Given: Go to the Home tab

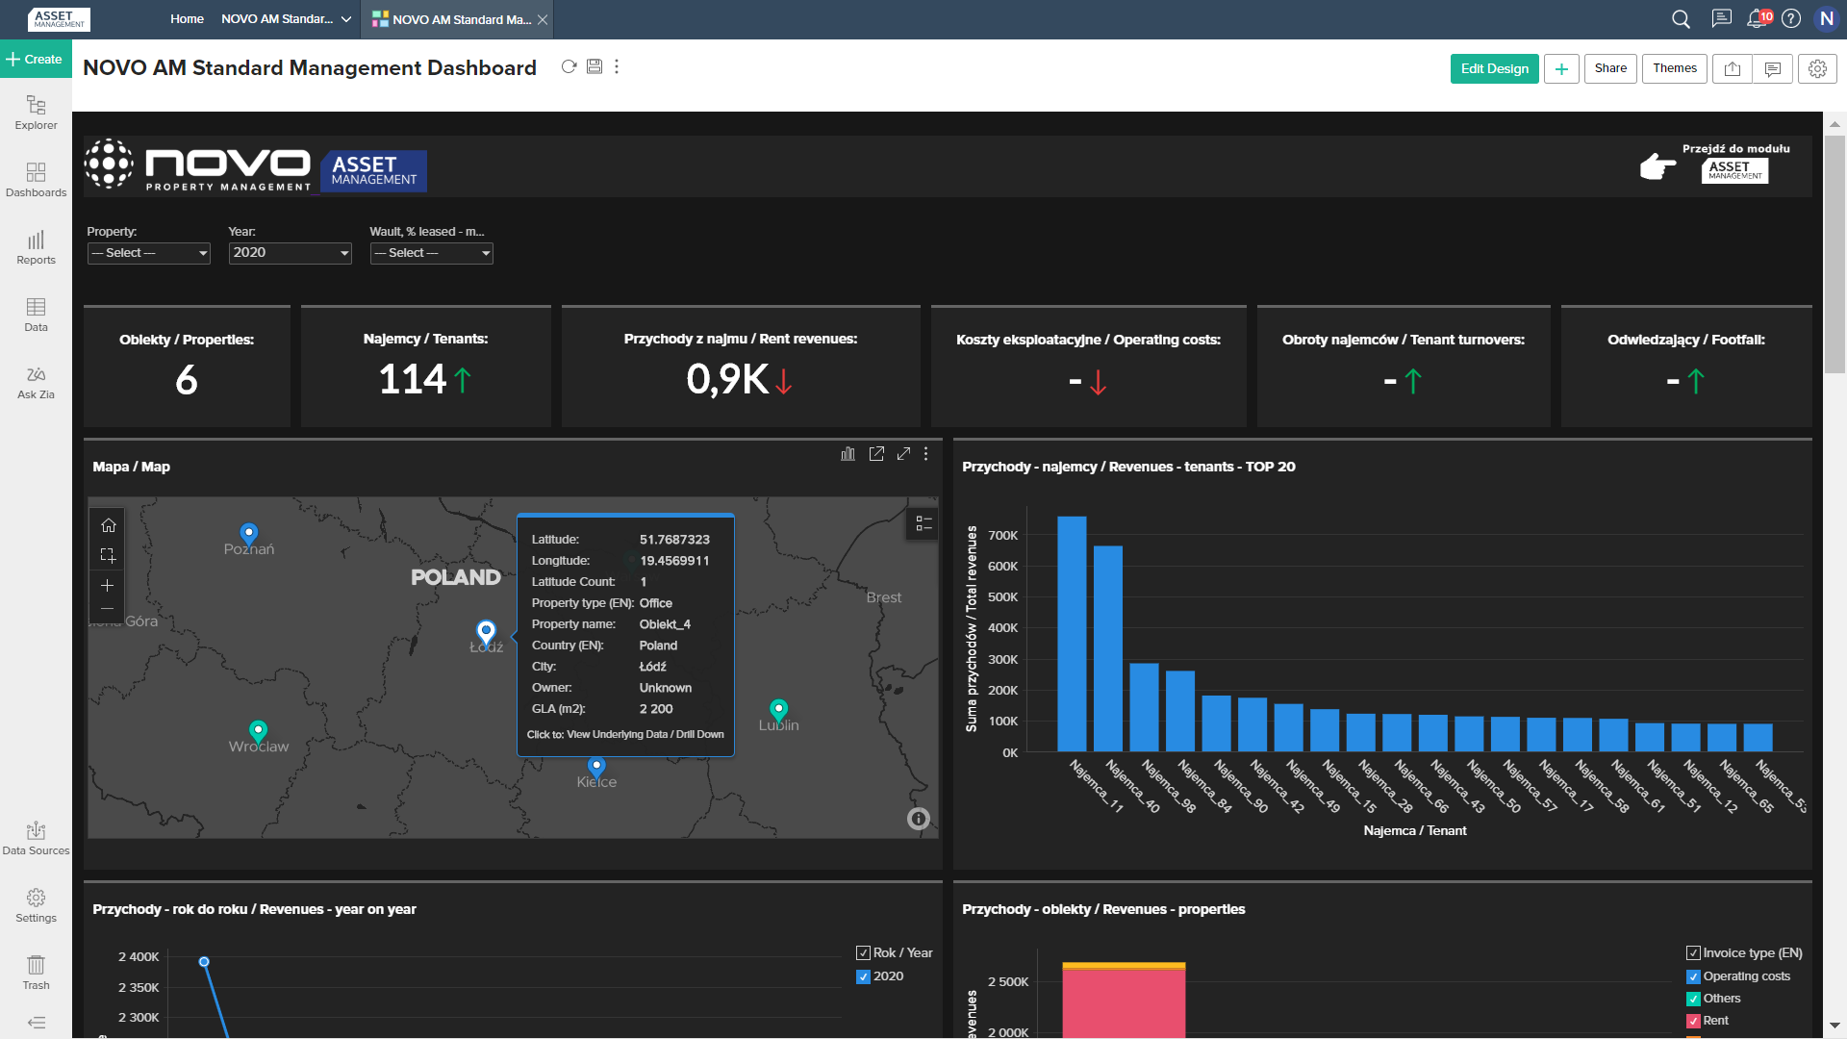Looking at the screenshot, I should pyautogui.click(x=187, y=19).
